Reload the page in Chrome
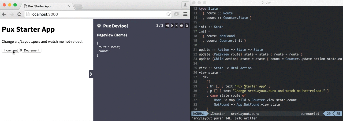The height and width of the screenshot is (121, 343). (x=19, y=14)
